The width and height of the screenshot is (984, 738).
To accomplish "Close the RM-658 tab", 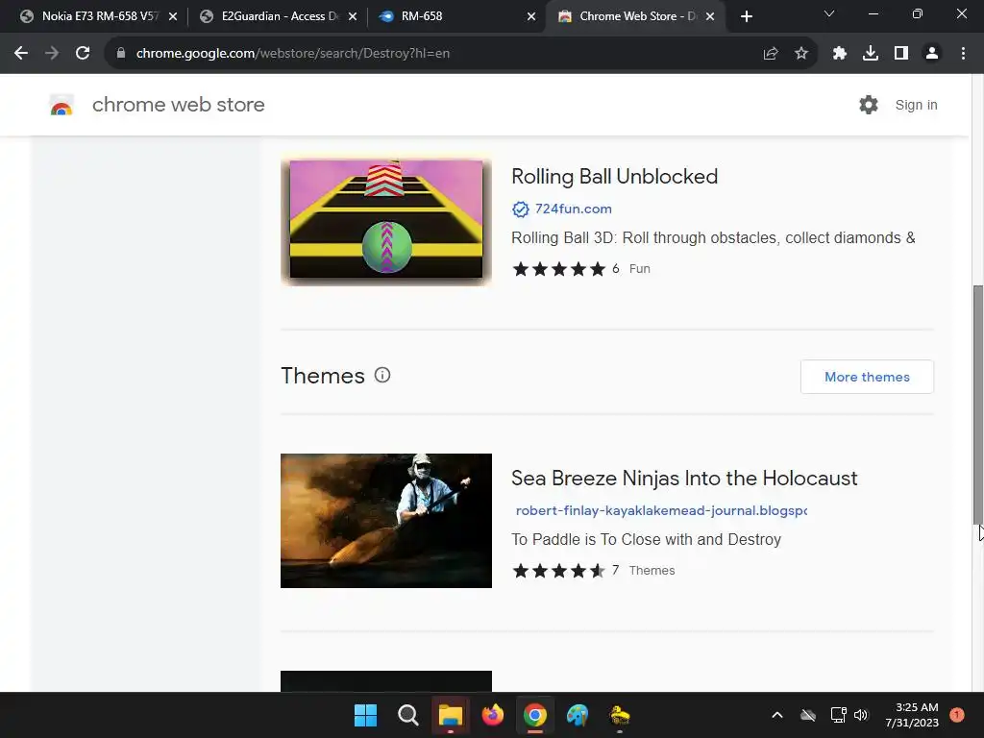I will 531,17.
